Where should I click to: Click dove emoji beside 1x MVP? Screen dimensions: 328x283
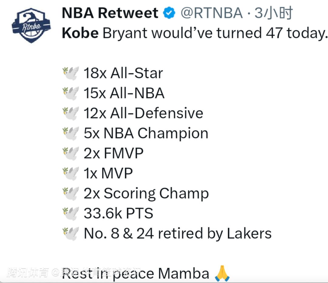click(x=70, y=173)
